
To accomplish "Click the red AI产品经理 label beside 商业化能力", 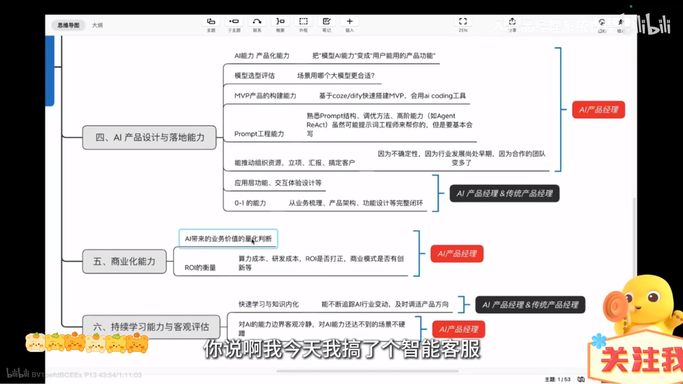I will tap(457, 254).
